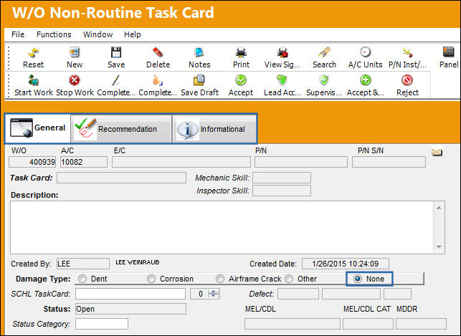The height and width of the screenshot is (336, 461).
Task: Select the None damage type
Action: coord(358,279)
